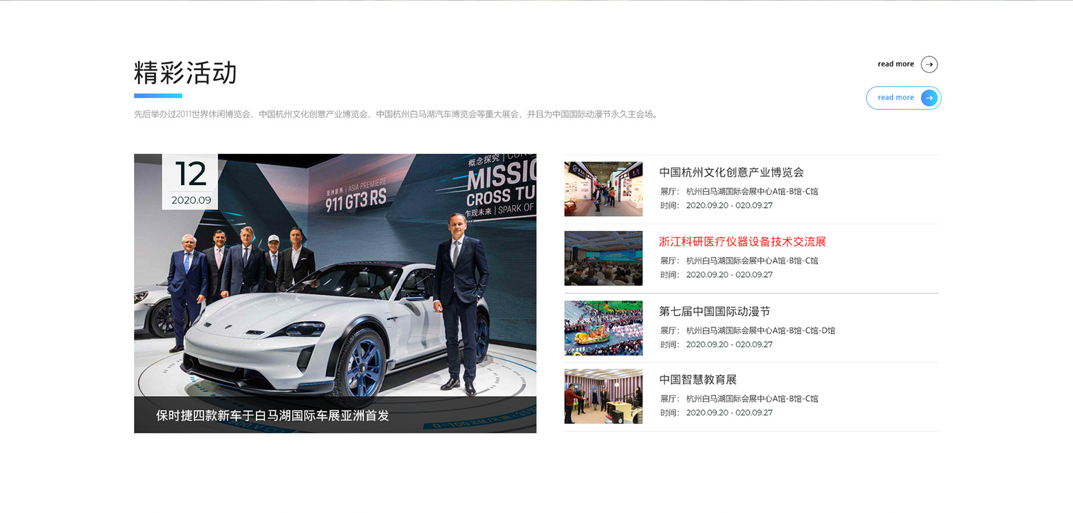The width and height of the screenshot is (1073, 513).
Task: Open thumbnail of 浙江科研医疗仪器设备技术交流展
Action: click(x=603, y=258)
